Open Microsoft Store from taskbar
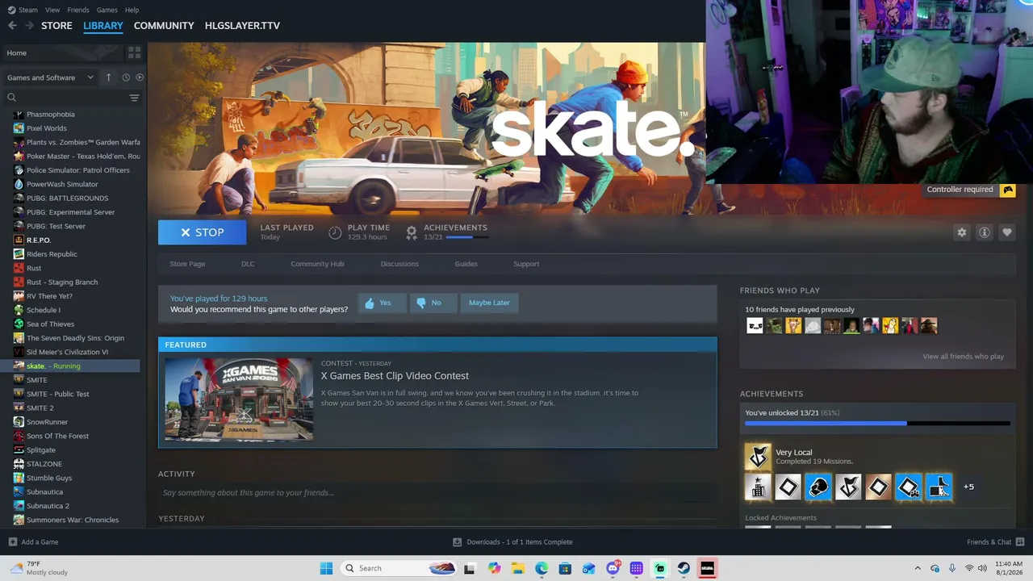Screen dimensions: 1033x581 (565, 568)
